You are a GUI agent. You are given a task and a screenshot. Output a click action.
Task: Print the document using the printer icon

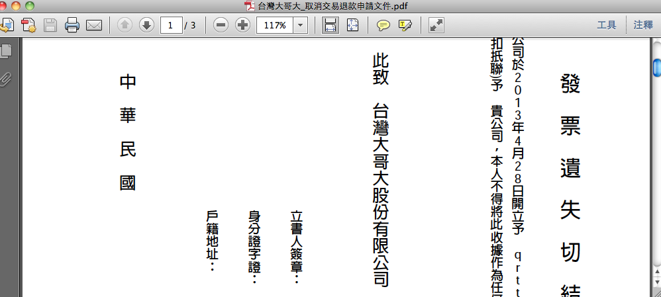72,25
